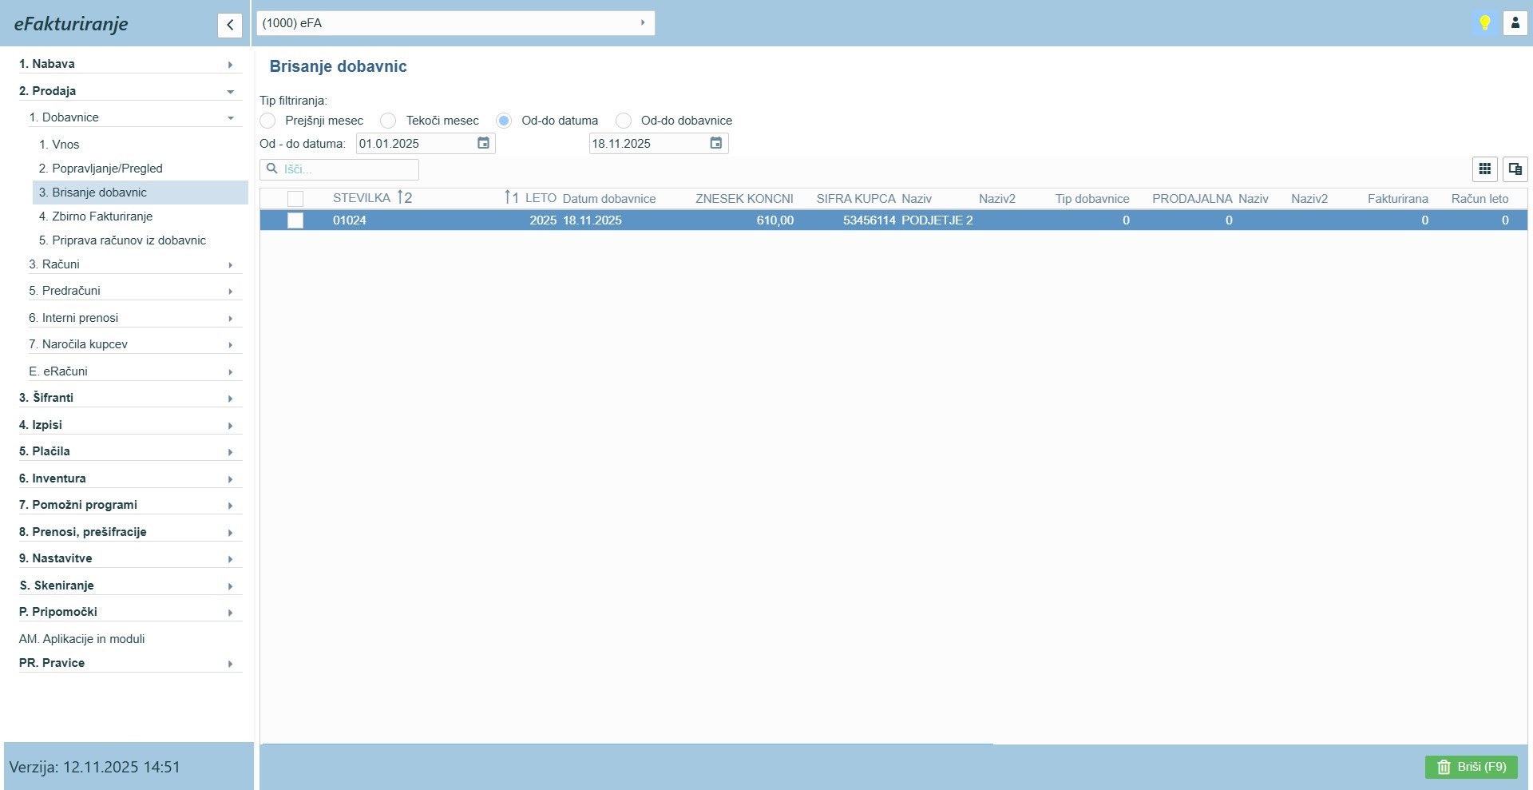Click the yellow lightbulb icon
The width and height of the screenshot is (1533, 790).
[x=1484, y=23]
